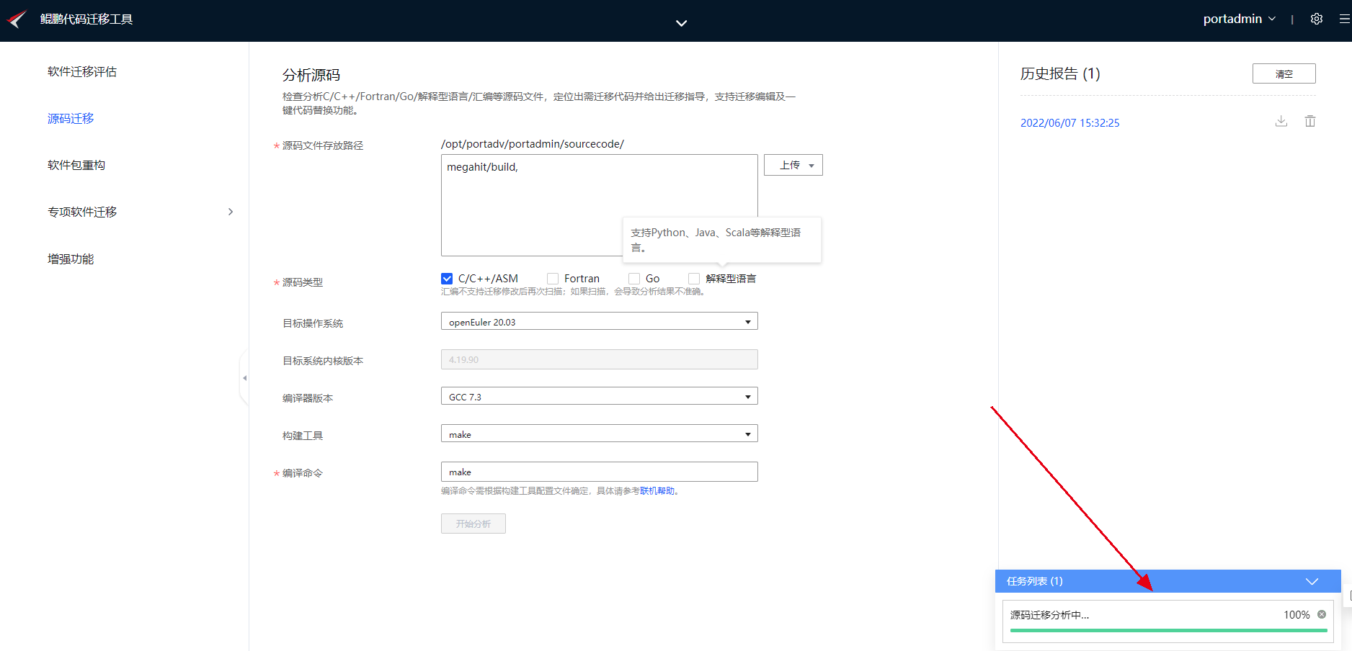
Task: Open the GCC 7.3 compiler dropdown
Action: (x=600, y=396)
